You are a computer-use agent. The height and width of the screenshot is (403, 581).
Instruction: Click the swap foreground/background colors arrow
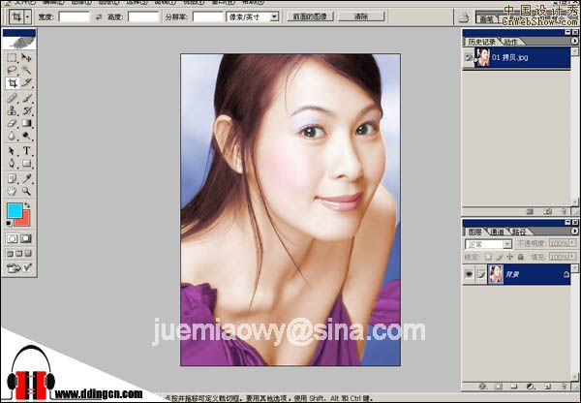27,205
